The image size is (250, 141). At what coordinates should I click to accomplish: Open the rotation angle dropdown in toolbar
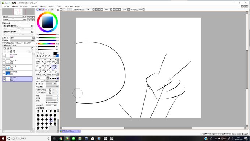(111, 10)
